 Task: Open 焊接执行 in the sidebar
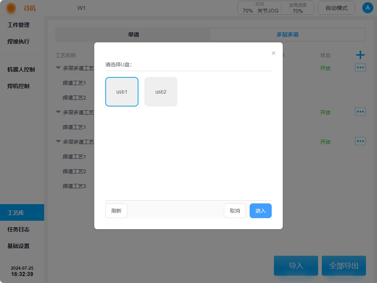[18, 42]
